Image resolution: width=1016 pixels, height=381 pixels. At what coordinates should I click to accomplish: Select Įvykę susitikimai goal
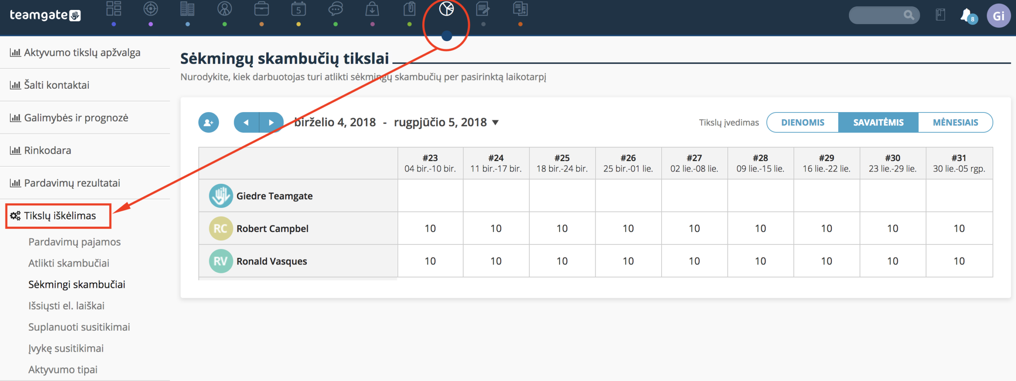coord(66,349)
